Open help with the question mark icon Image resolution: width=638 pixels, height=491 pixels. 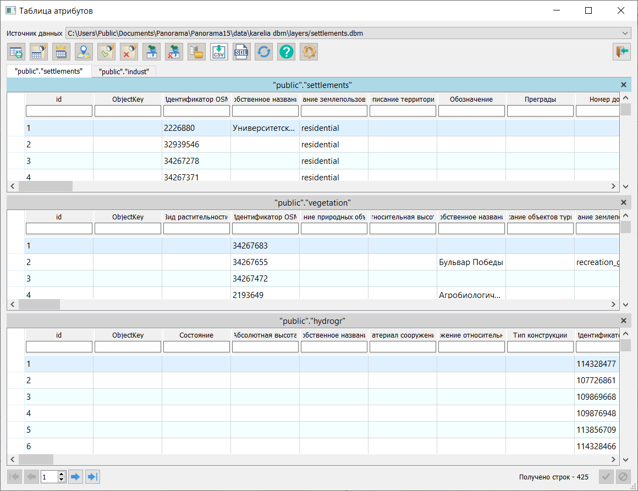coord(287,52)
